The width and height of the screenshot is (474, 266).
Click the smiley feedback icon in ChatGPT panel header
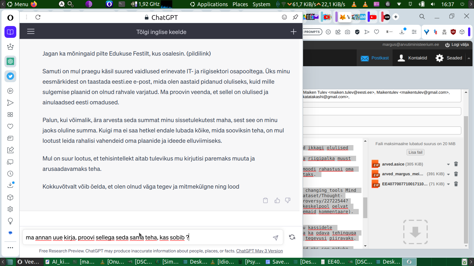pos(284,17)
